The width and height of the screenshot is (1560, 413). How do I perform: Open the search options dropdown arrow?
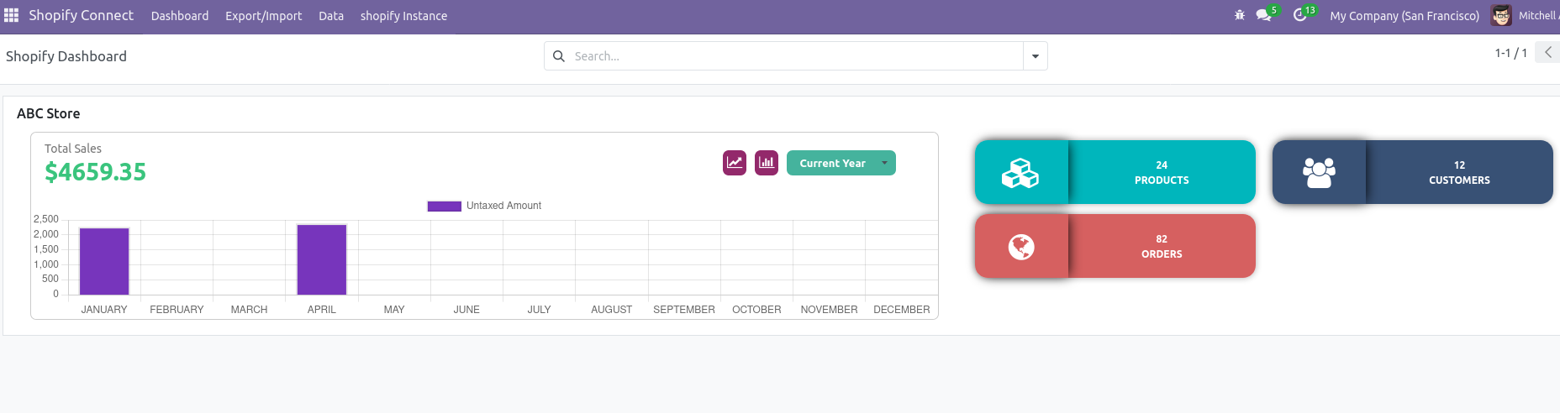tap(1036, 56)
